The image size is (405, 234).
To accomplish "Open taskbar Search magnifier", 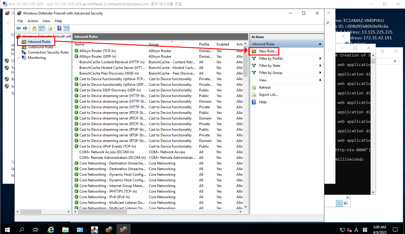I will 22,229.
